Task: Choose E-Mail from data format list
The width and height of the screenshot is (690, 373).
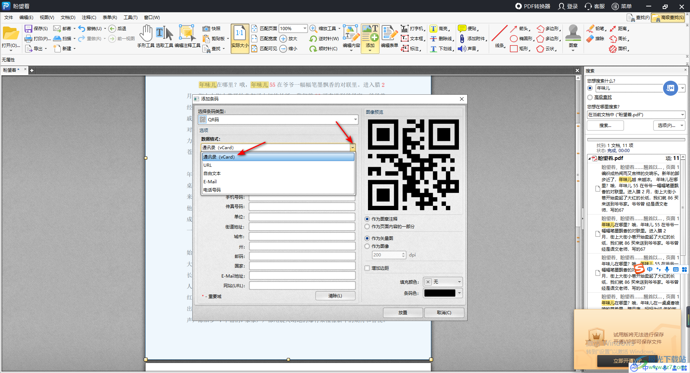Action: point(278,182)
